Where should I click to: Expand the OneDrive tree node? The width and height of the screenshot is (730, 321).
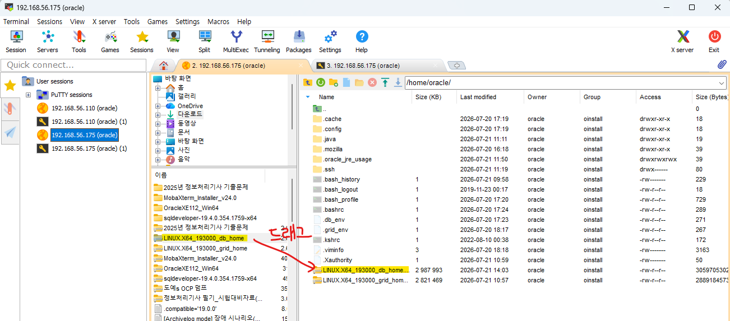158,106
